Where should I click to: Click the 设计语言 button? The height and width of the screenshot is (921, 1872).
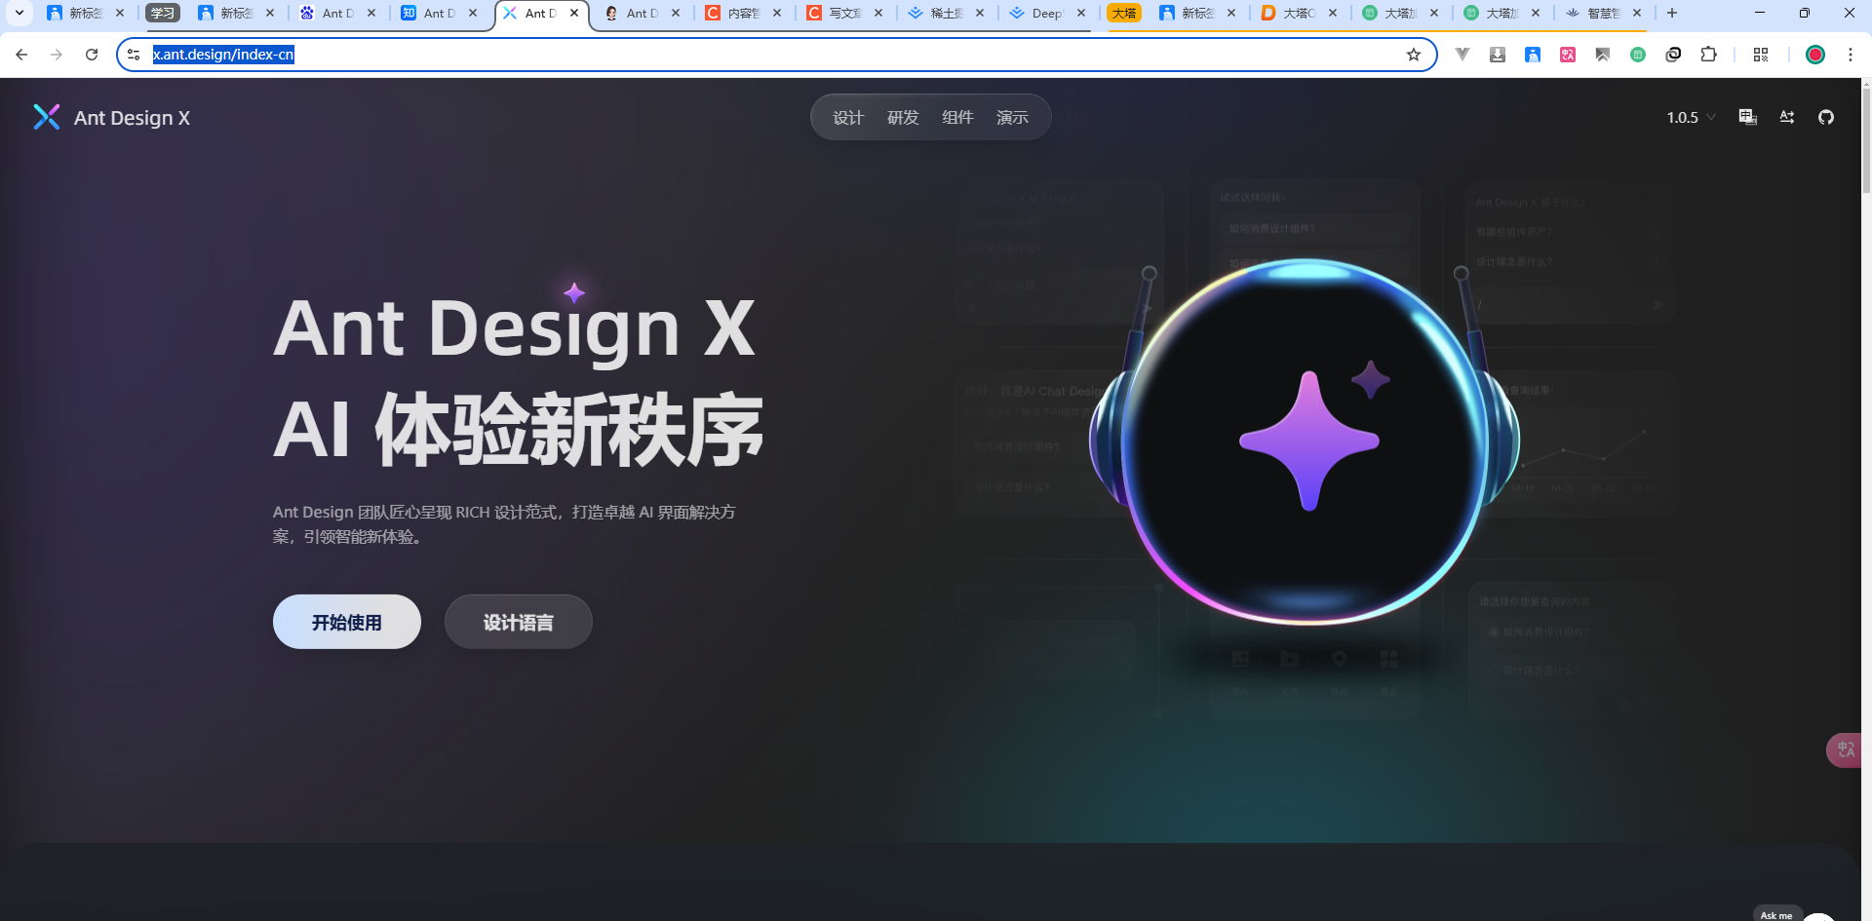tap(519, 622)
